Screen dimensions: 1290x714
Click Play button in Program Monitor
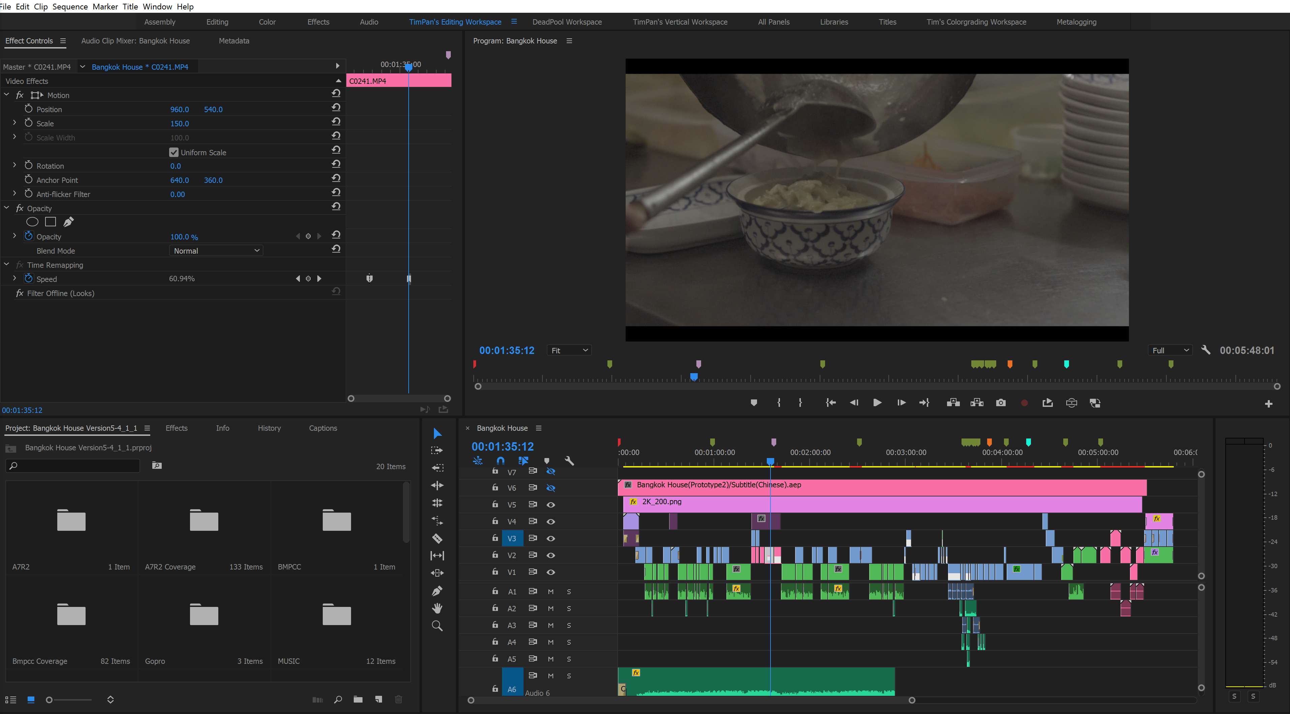point(876,403)
